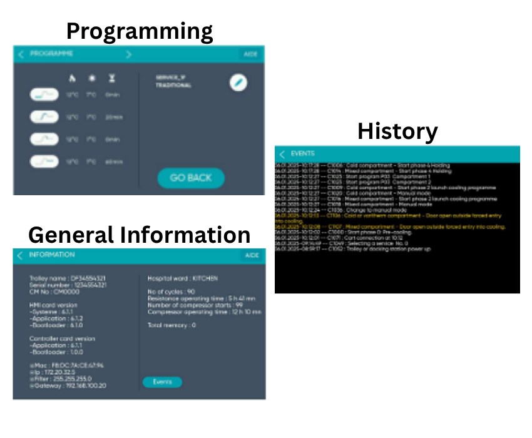Select the Cold compartment Manual mode event

click(x=353, y=193)
